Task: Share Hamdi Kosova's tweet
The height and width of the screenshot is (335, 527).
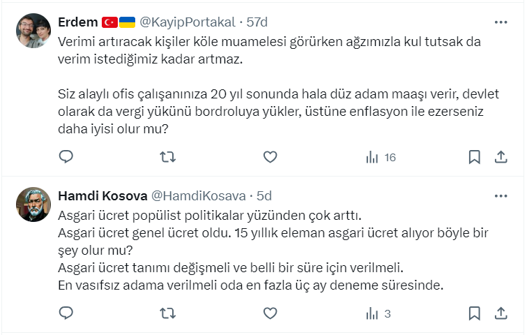Action: click(501, 313)
